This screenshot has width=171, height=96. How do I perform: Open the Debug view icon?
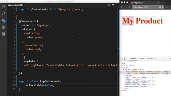coord(3,27)
